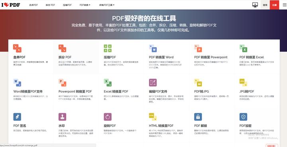The image size is (287, 147).
Task: Open the PDF转JPG title link
Action: (x=202, y=91)
